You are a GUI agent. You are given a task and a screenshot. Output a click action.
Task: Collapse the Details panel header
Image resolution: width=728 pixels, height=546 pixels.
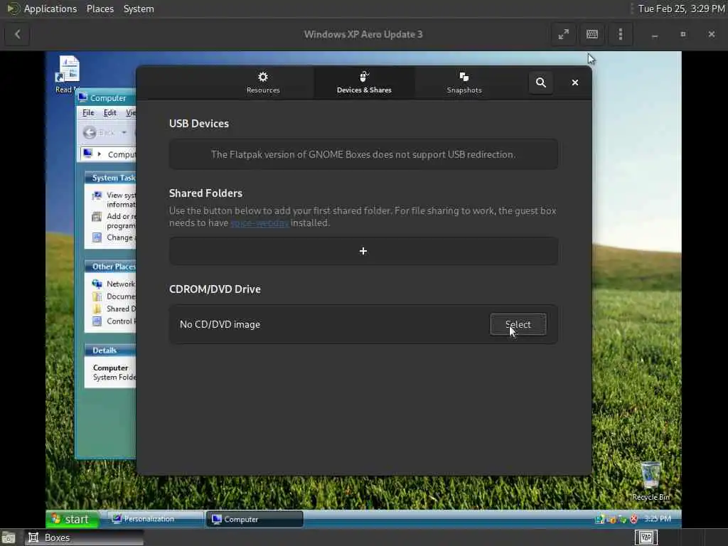(x=110, y=350)
